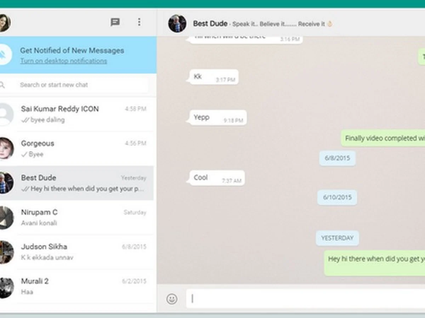Click the YESTERDAY date label
Screen dimensions: 425x318
pyautogui.click(x=337, y=238)
